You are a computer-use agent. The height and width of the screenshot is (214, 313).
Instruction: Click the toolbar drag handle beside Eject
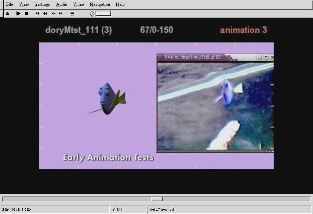click(2, 14)
